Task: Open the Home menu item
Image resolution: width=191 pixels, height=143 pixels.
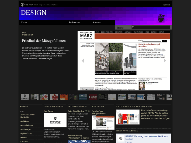Action: 24,22
